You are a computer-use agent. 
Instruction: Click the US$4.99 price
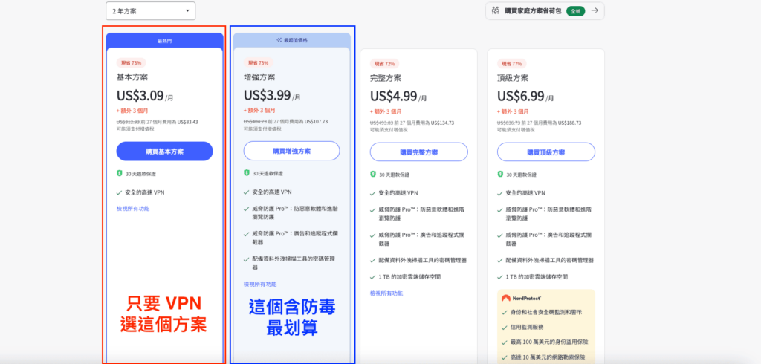pos(394,96)
